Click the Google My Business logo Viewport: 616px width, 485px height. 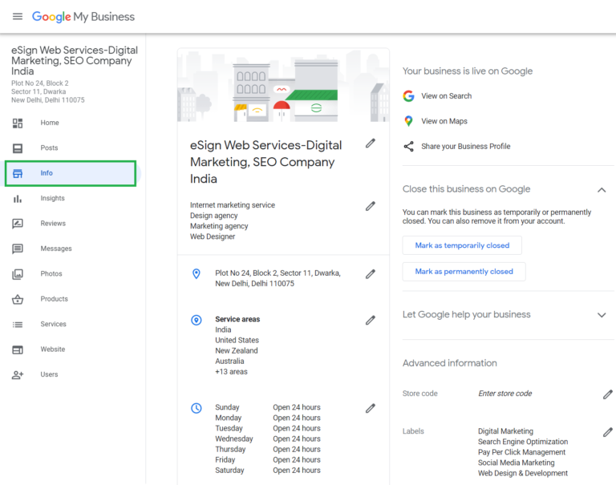click(x=83, y=17)
